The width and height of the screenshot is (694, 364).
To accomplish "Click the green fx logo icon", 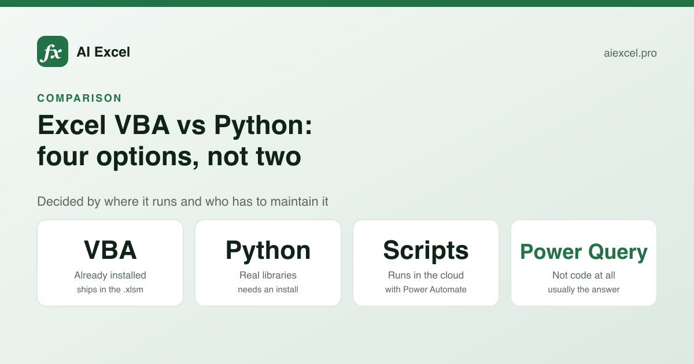I will (x=53, y=51).
